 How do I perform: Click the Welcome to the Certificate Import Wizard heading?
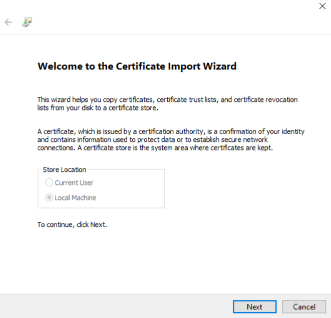tap(137, 66)
